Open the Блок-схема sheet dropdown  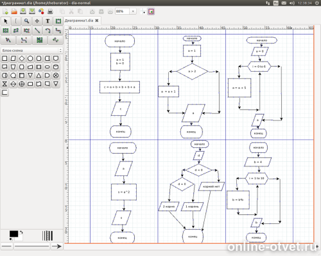31,51
